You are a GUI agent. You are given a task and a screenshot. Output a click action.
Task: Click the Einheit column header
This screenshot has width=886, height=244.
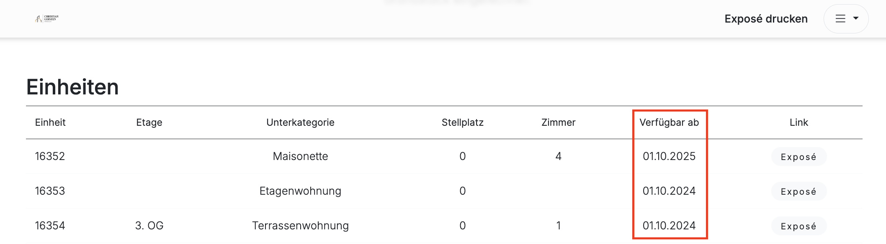tap(50, 122)
